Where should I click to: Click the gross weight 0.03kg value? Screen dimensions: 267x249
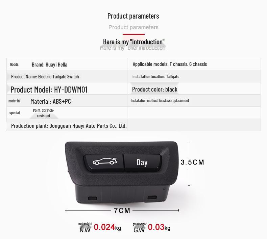159,227
